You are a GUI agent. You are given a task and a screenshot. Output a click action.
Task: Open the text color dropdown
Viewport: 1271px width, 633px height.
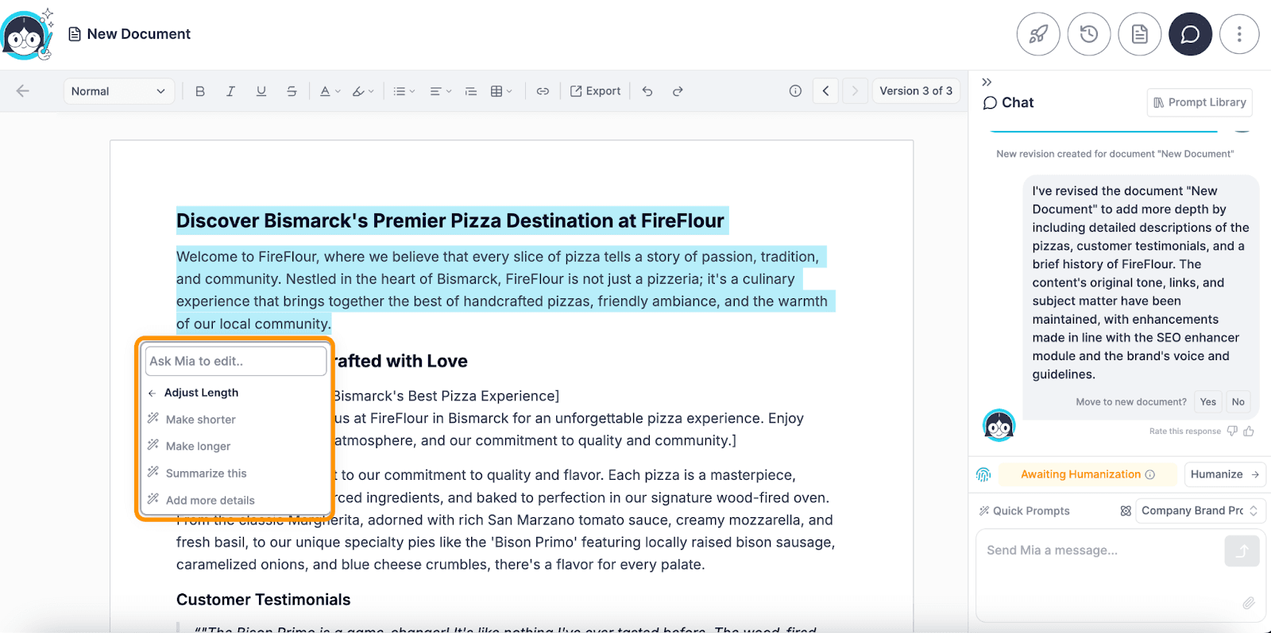[x=330, y=91]
